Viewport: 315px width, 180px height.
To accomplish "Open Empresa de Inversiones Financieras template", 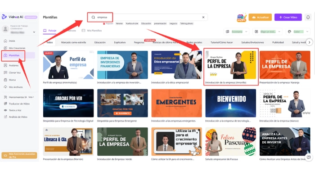I will [x=122, y=65].
